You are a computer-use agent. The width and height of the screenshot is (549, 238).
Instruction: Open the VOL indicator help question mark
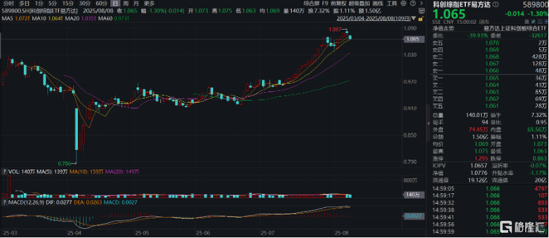(x=4, y=172)
